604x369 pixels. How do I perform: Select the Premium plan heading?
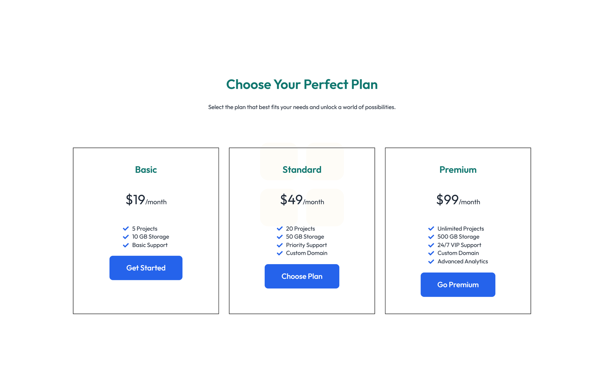pyautogui.click(x=458, y=170)
